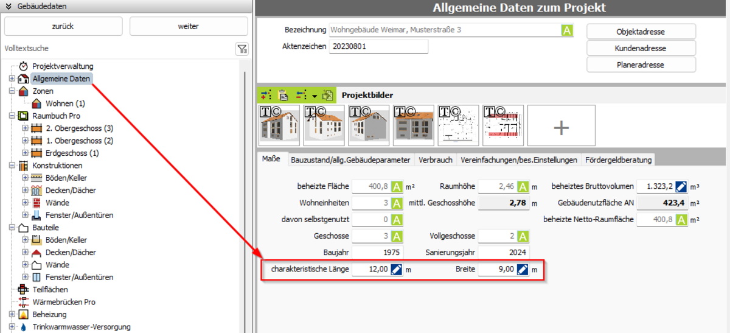Open the Objektadresse dialog
The image size is (730, 333).
(x=641, y=32)
